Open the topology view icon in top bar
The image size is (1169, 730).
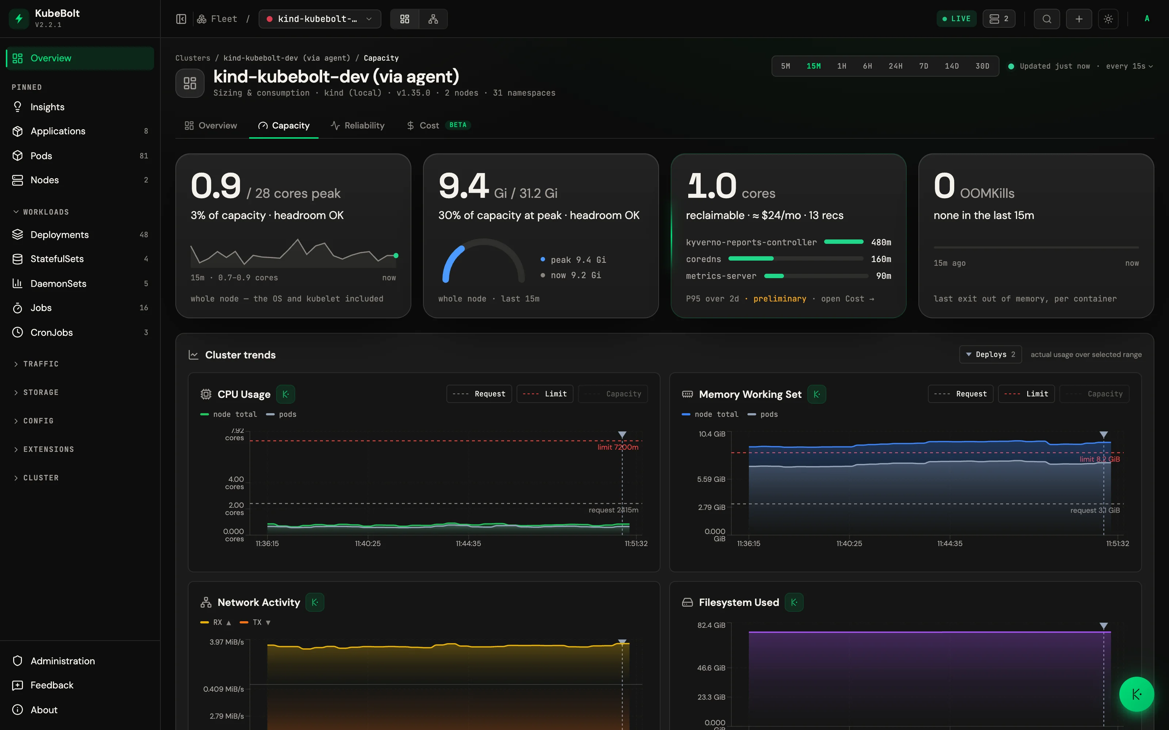tap(433, 19)
